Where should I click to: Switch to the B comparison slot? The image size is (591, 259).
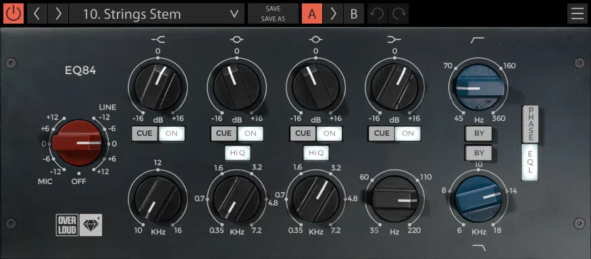coord(354,14)
